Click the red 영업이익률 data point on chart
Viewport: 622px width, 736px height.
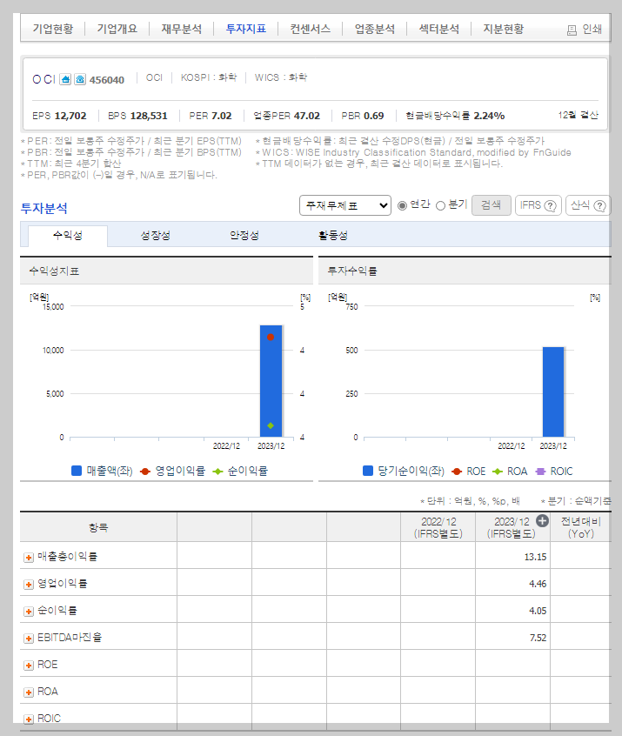coord(271,337)
